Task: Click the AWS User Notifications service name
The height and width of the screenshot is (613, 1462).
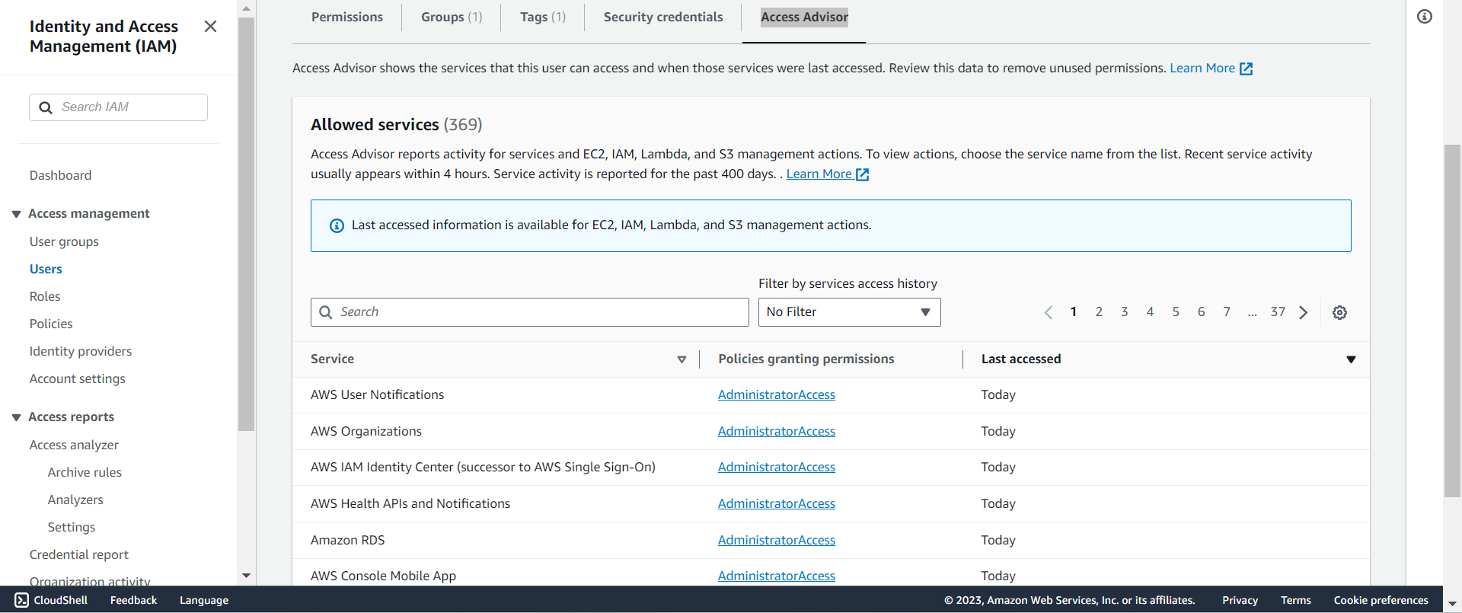Action: [x=377, y=394]
